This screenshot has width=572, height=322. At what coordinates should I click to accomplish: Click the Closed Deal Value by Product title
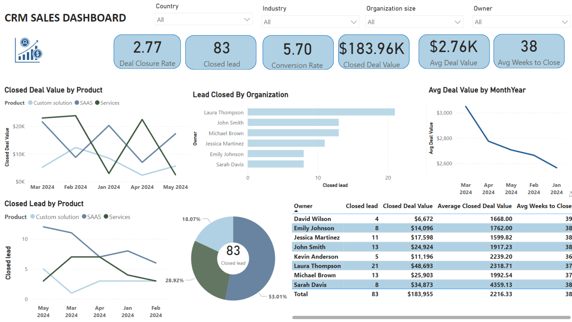tap(53, 90)
